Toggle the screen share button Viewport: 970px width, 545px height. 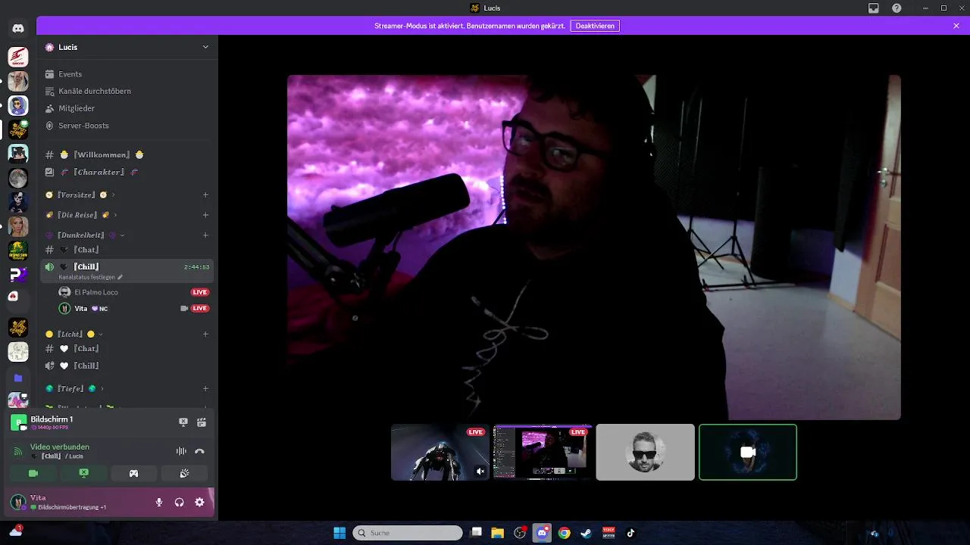pos(84,473)
